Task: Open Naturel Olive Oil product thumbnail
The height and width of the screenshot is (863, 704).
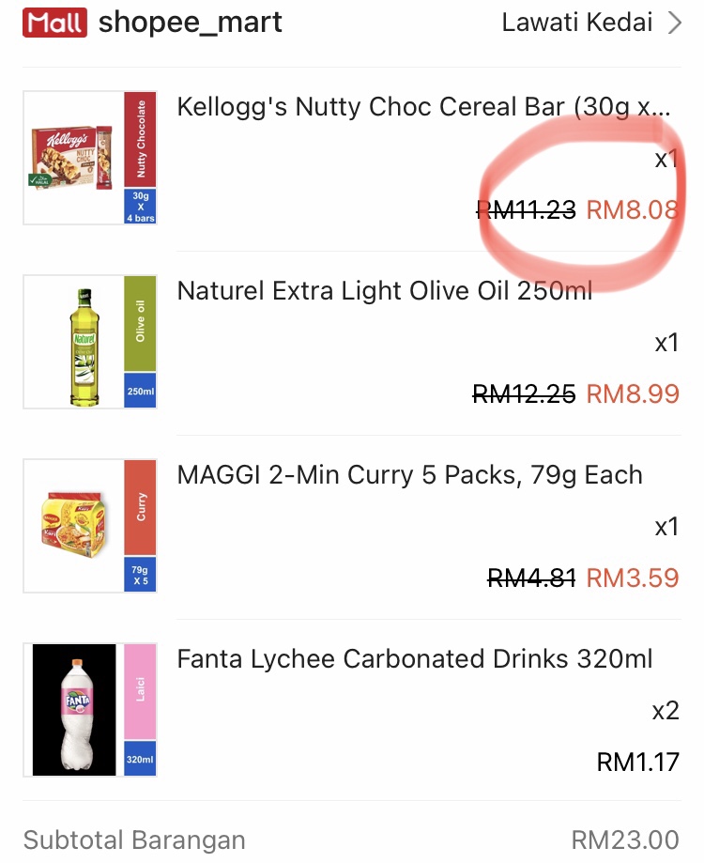Action: [90, 342]
